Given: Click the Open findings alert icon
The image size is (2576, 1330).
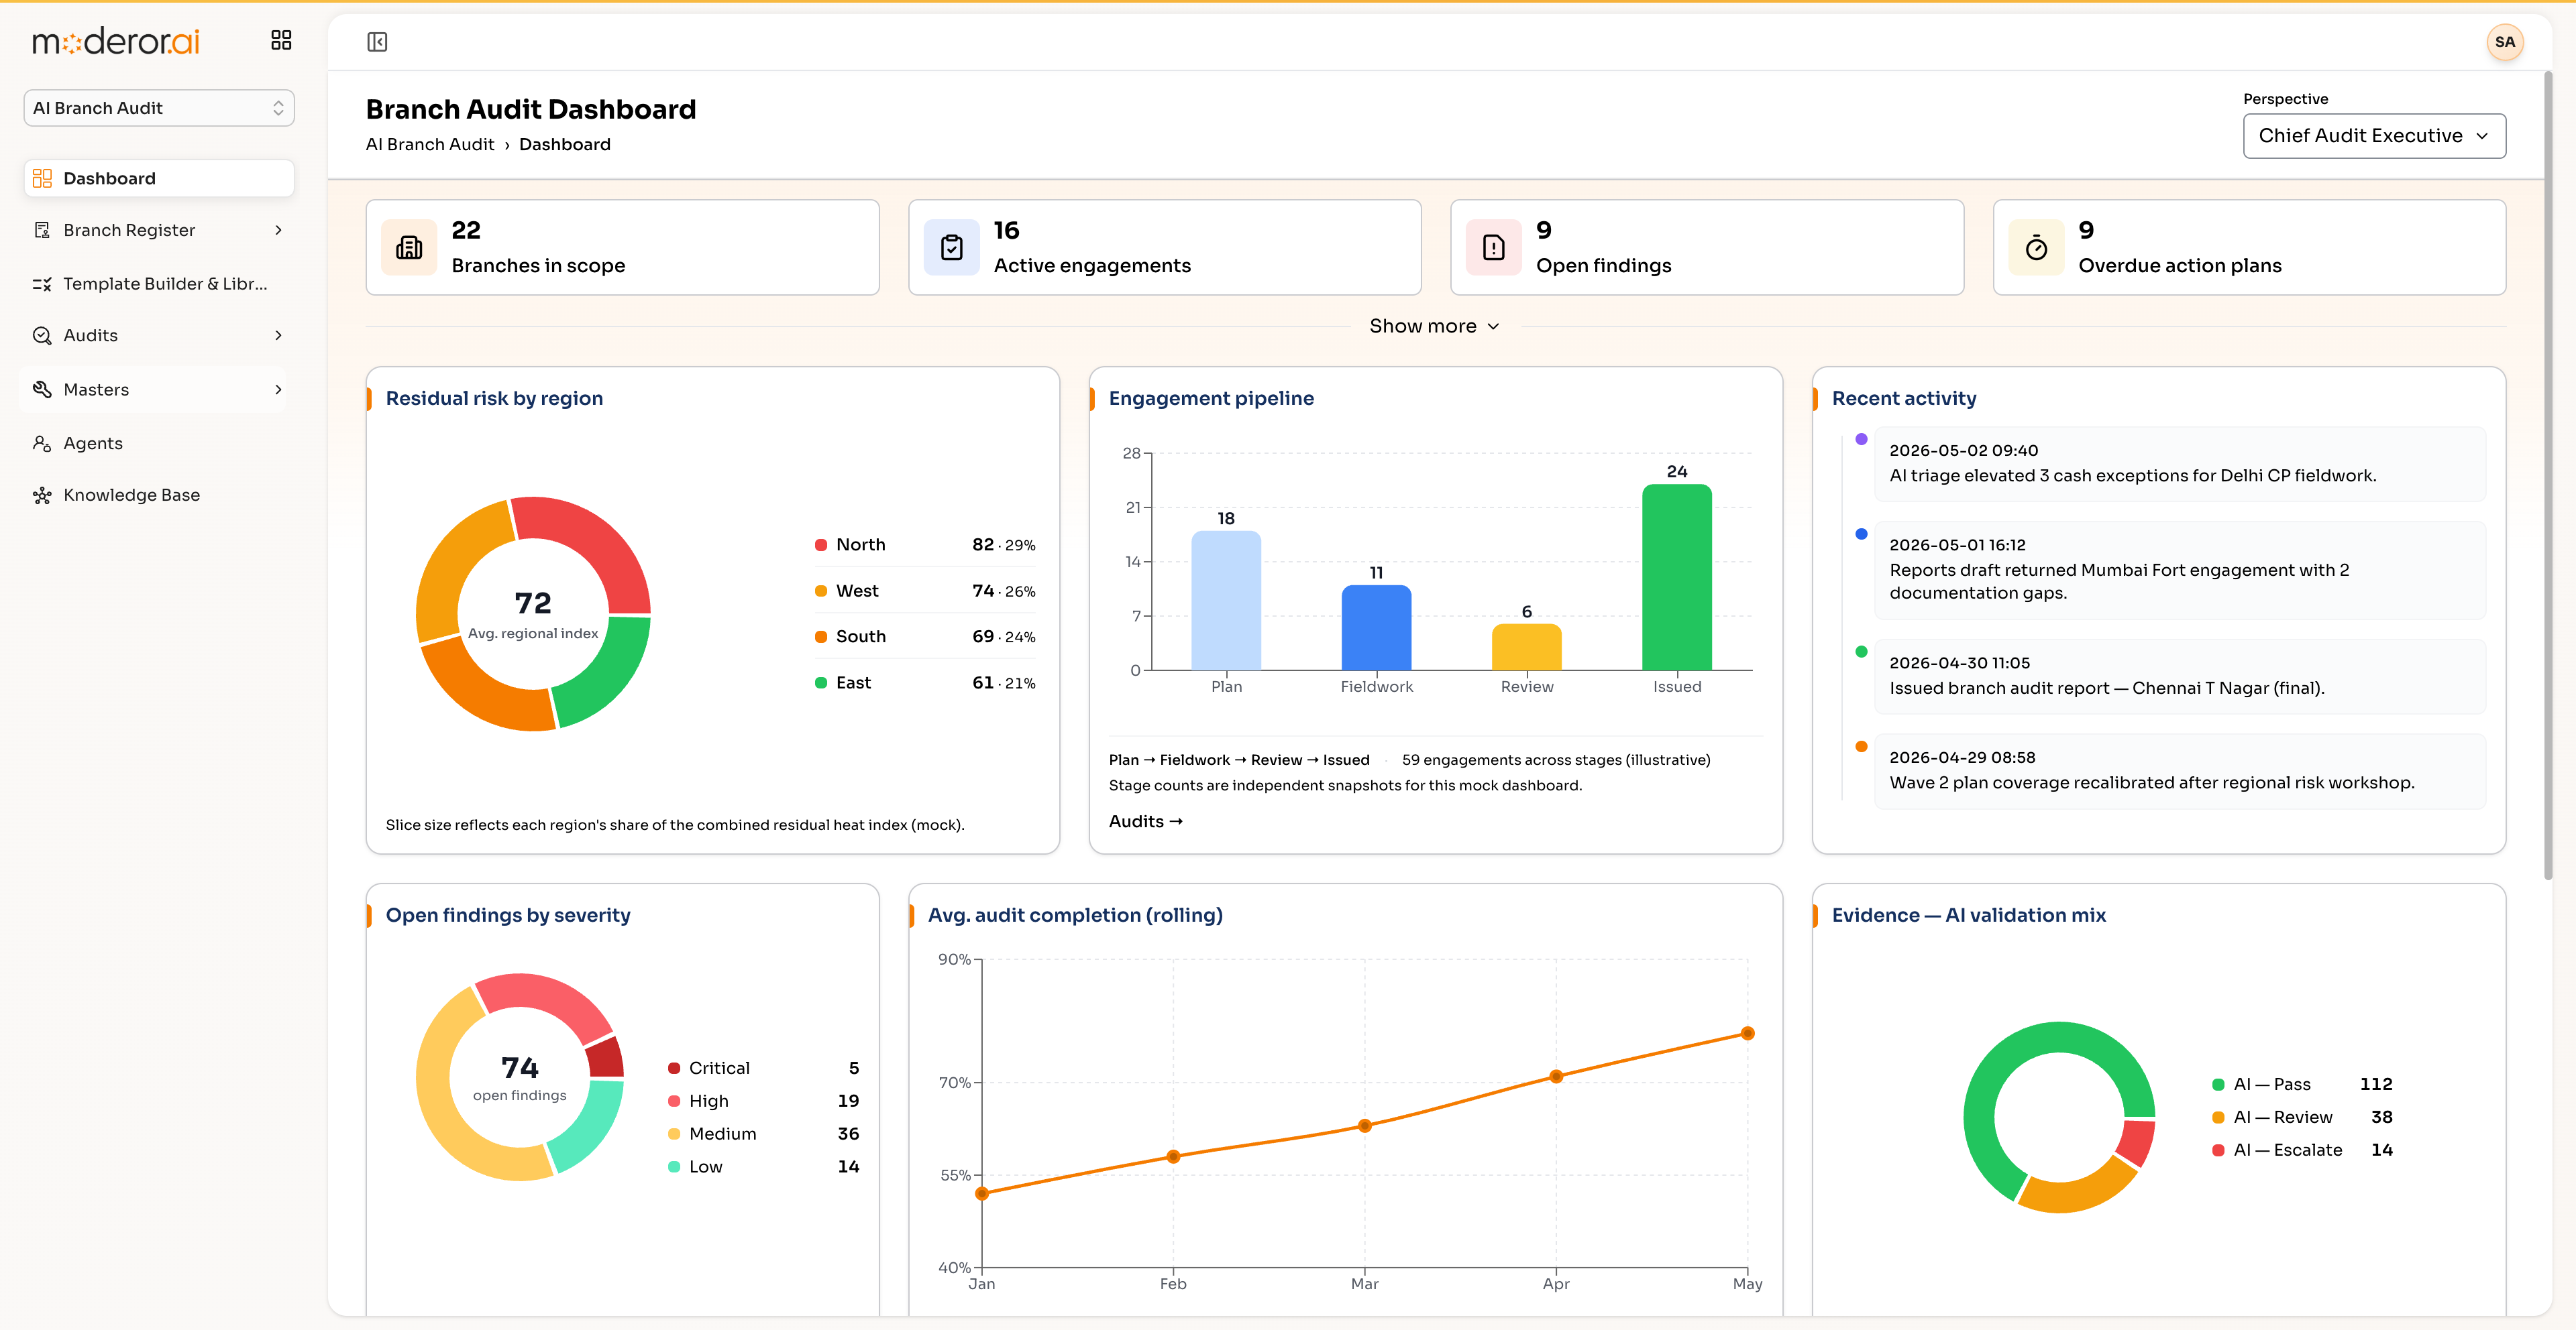Looking at the screenshot, I should pyautogui.click(x=1493, y=247).
